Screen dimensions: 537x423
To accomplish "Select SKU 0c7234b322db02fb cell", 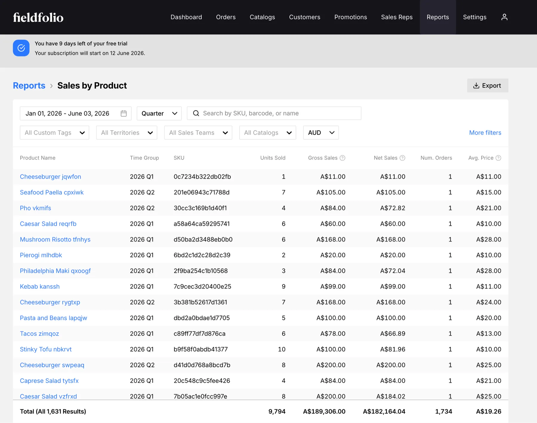I will coord(202,177).
